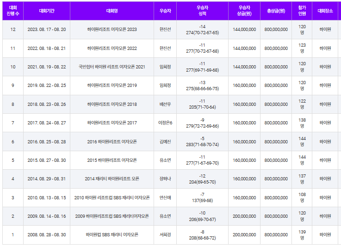
Task: Click the '우승자 상금(원)' column header
Action: [244, 11]
